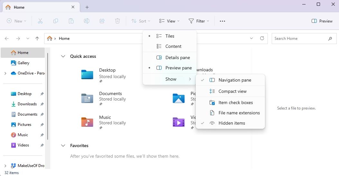Toggle Hidden items in Show submenu
Image resolution: width=339 pixels, height=176 pixels.
(231, 123)
